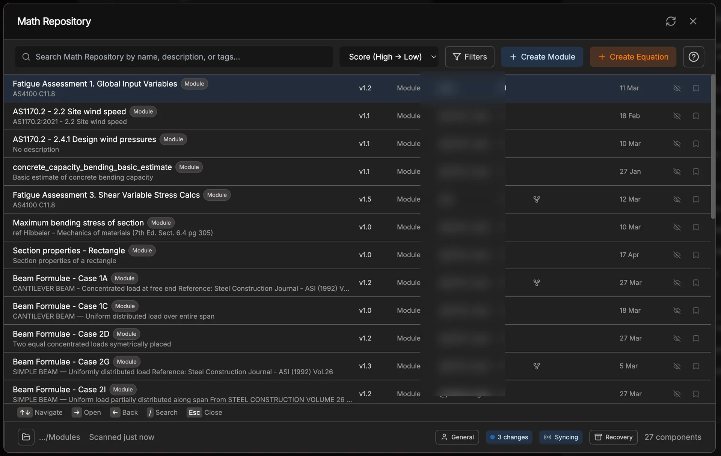Close the Math Repository dialog
This screenshot has height=456, width=721.
693,21
